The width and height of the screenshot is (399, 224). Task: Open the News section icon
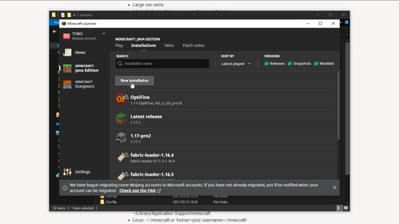(x=67, y=52)
